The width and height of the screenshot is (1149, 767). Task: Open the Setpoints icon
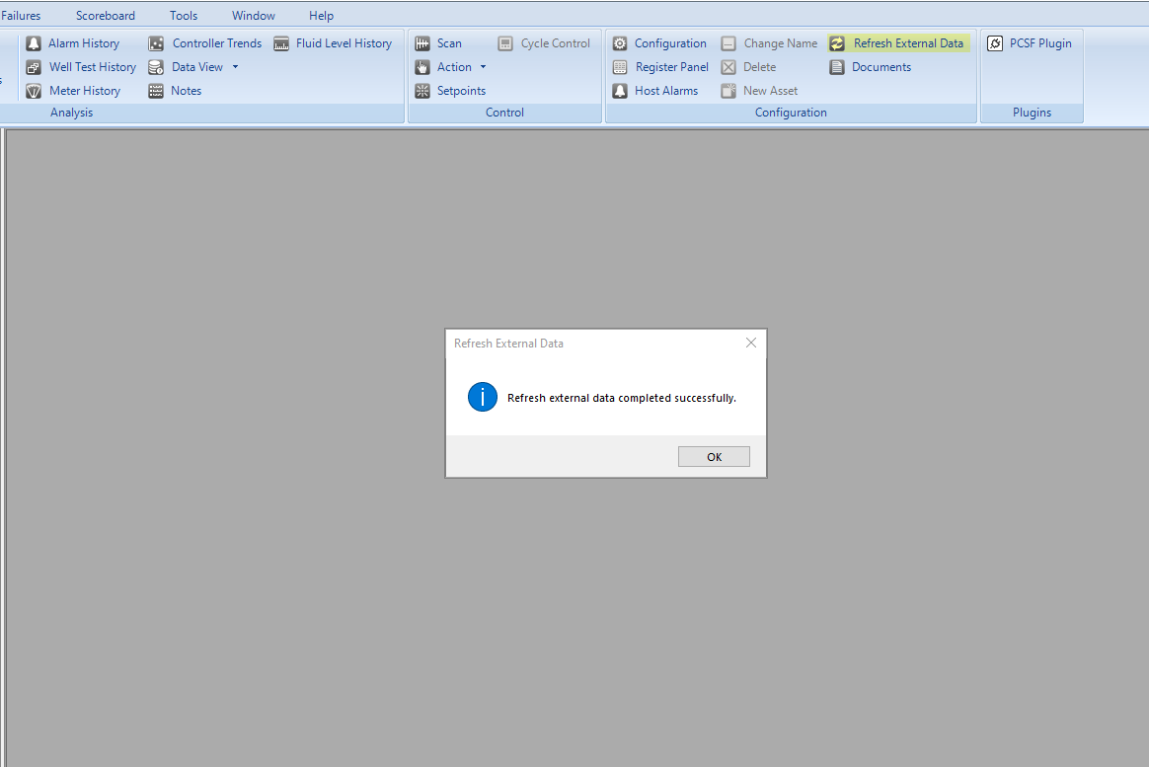[x=422, y=91]
